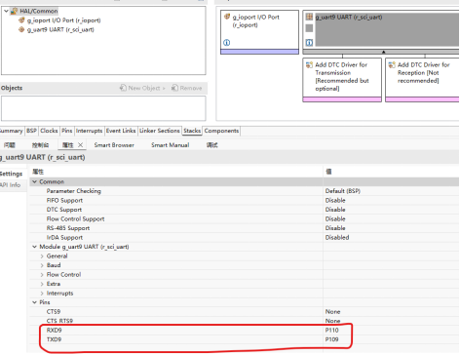Open the Pins tab
460x354 pixels.
point(67,131)
